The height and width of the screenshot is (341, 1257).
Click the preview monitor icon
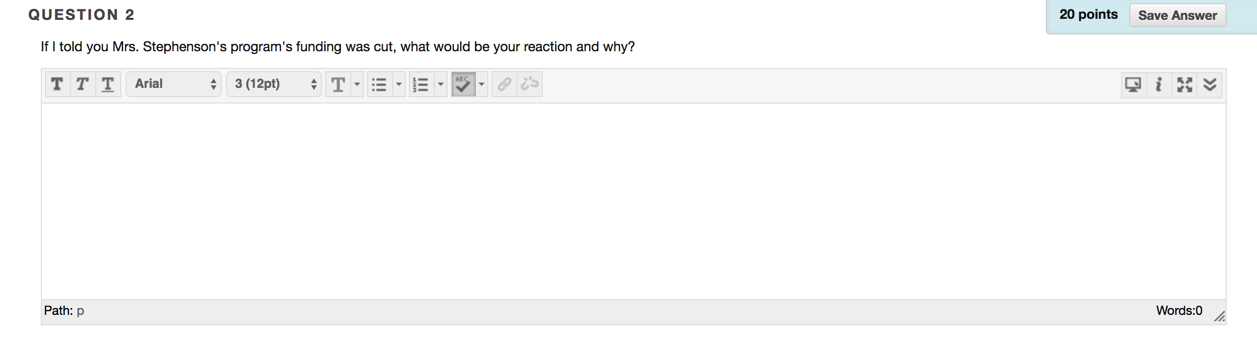click(x=1133, y=85)
